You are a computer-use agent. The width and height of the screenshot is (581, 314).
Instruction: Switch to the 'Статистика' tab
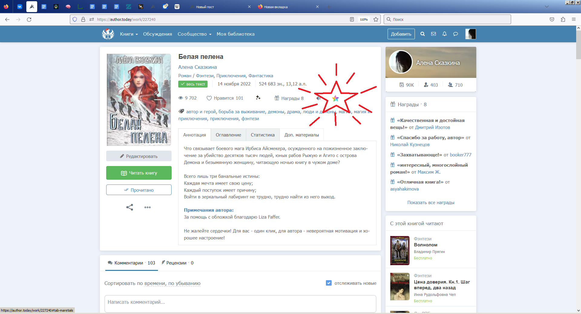[x=262, y=135]
